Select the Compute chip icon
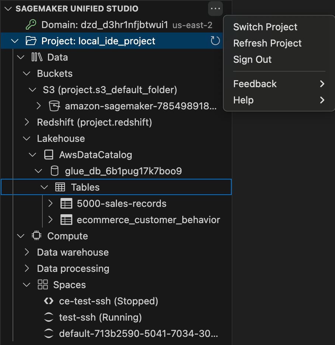Viewport: 335px width, 345px height. coord(37,236)
